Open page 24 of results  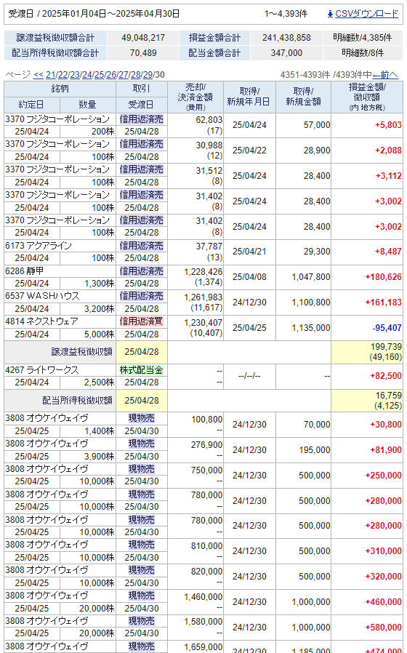point(87,75)
